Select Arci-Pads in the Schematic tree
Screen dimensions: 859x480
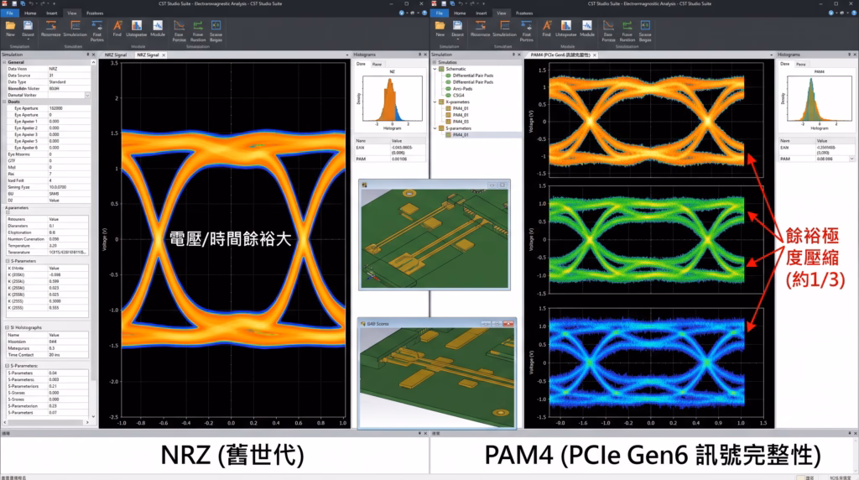[x=462, y=89]
